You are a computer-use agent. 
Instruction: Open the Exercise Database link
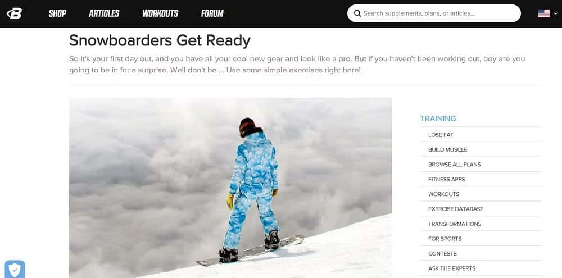pyautogui.click(x=456, y=209)
